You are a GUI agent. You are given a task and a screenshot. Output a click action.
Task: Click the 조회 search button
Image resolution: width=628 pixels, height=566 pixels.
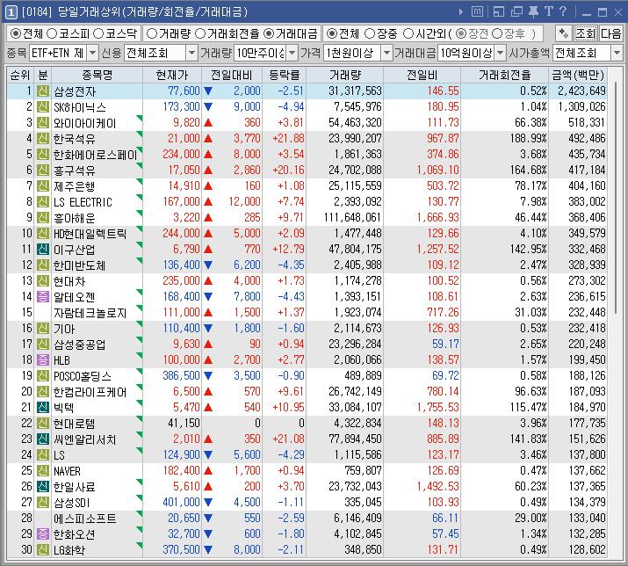point(586,33)
